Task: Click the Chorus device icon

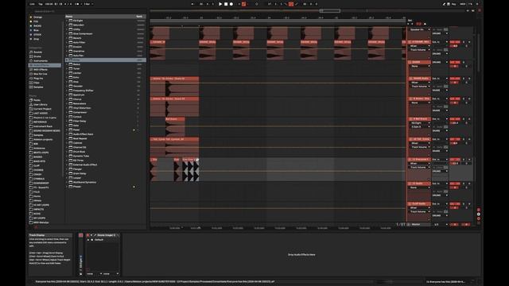Action: [x=71, y=99]
